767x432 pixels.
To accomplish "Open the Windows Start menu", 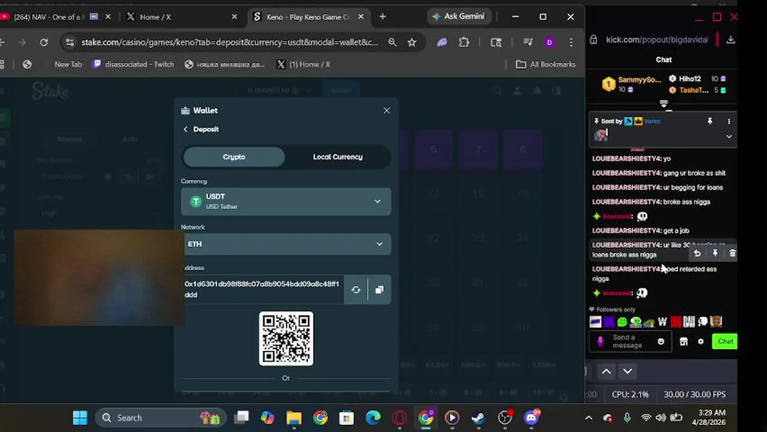I will click(x=80, y=418).
